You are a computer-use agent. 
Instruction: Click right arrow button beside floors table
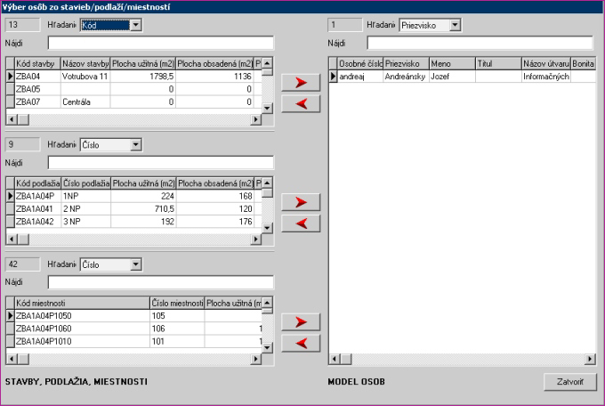[300, 202]
